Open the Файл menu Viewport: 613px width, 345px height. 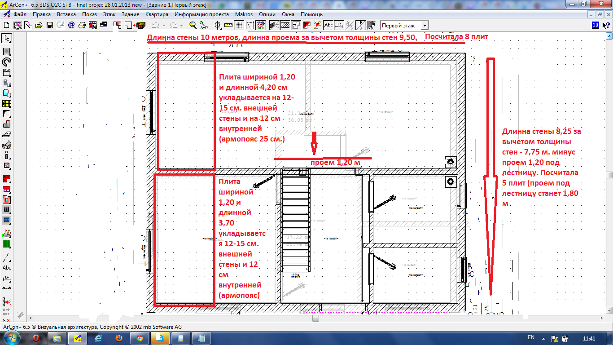[20, 14]
